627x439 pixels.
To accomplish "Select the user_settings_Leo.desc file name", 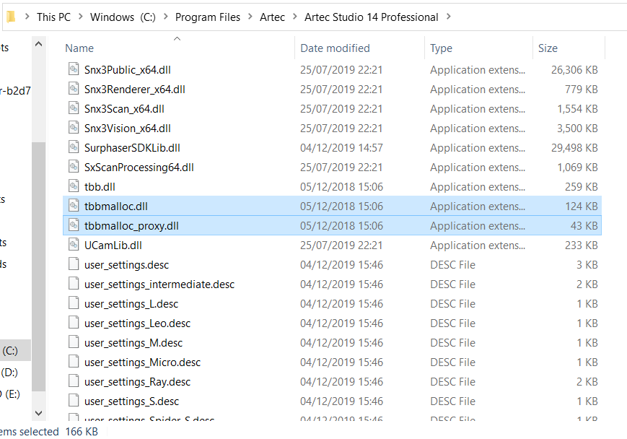I will (138, 323).
